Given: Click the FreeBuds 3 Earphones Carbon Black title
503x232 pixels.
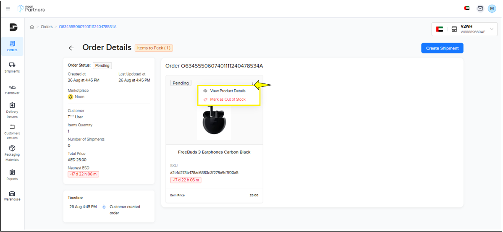Looking at the screenshot, I should pyautogui.click(x=214, y=152).
